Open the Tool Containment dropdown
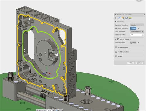Image resolution: width=146 pixels, height=111 pixels. [x=137, y=32]
